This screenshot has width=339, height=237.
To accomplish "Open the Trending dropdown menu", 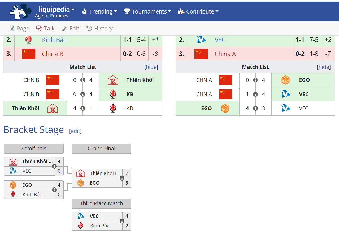I will [x=99, y=12].
